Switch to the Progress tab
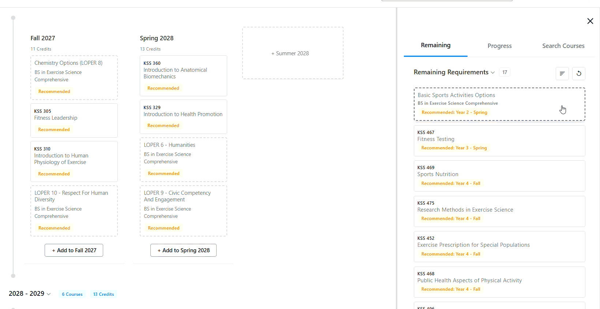 click(x=499, y=46)
